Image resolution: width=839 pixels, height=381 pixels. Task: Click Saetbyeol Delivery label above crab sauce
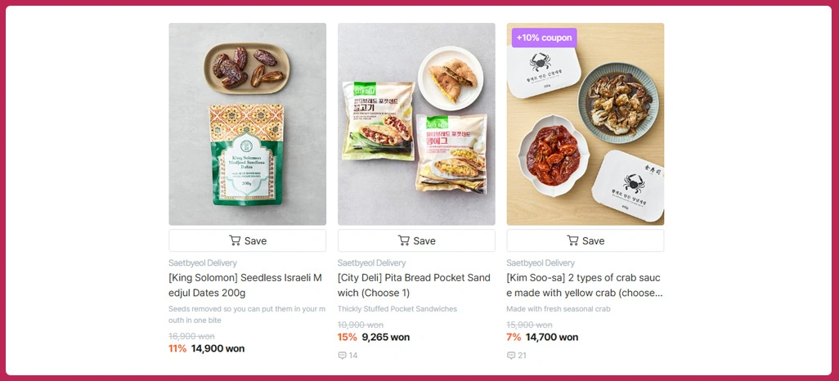click(x=541, y=263)
